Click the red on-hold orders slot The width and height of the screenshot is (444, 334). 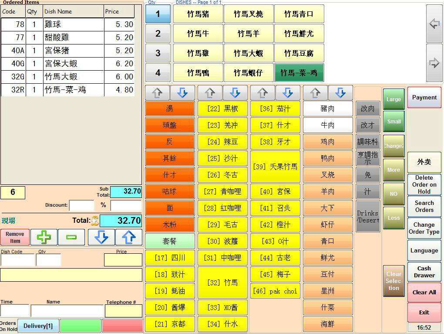[122, 326]
